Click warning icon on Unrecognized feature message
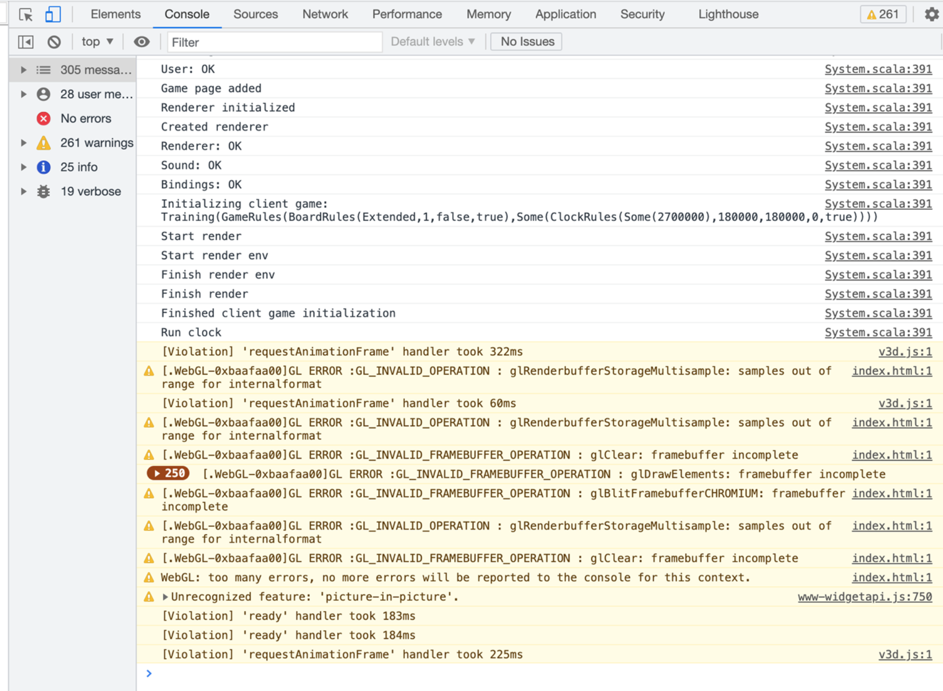 [149, 597]
